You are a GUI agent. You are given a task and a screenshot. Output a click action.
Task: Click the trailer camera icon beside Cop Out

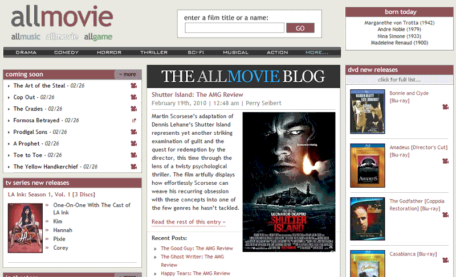coord(134,97)
